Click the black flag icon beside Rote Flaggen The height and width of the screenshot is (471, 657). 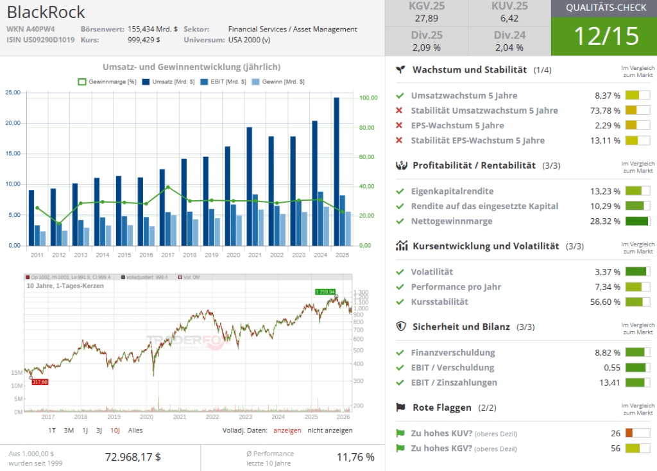click(x=401, y=407)
